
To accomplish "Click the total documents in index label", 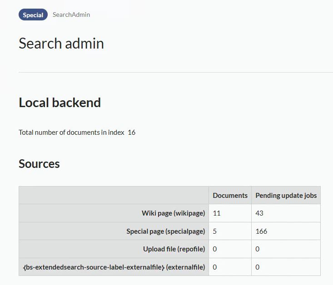I will tap(71, 133).
